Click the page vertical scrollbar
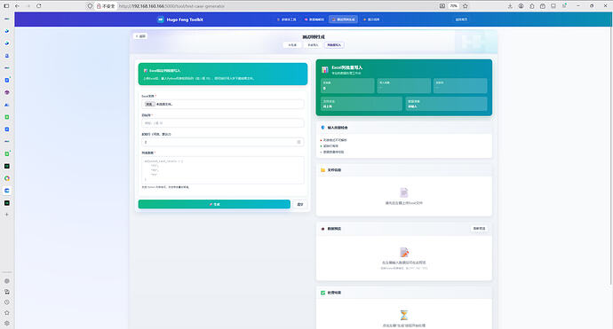This screenshot has width=613, height=329. coord(610,148)
